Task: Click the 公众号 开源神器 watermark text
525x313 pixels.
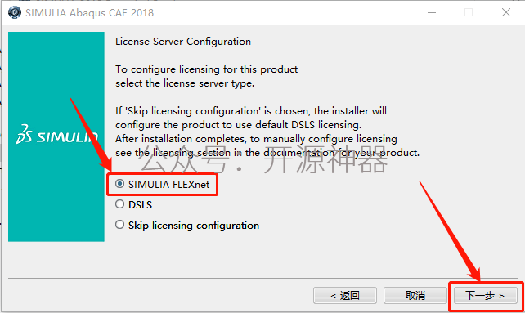Action: pyautogui.click(x=263, y=161)
